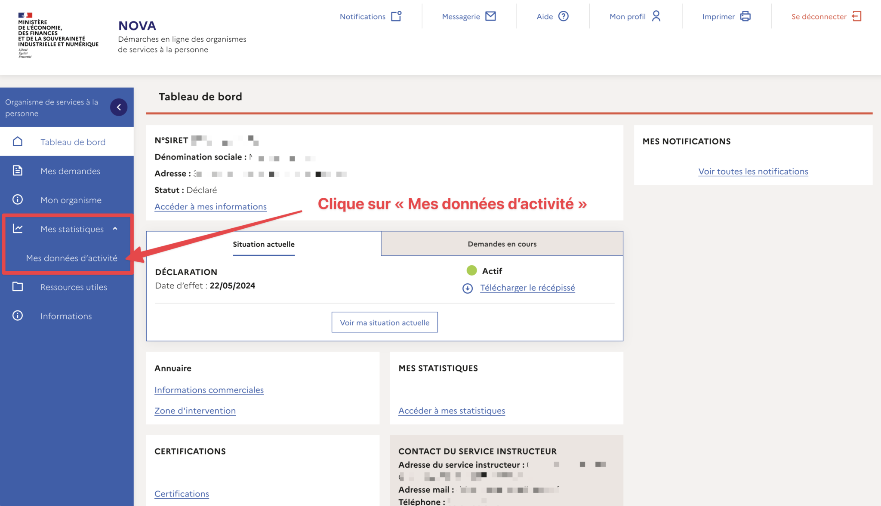Open the Notifications panel icon
The image size is (881, 506).
click(396, 16)
